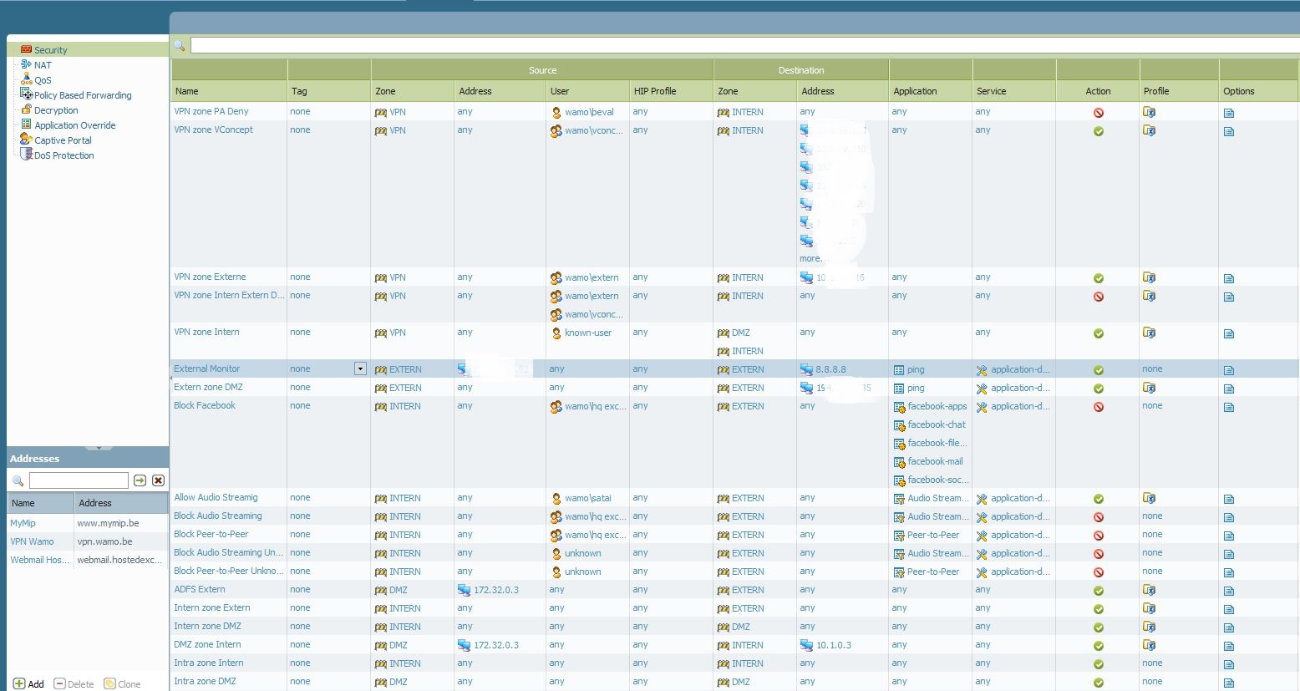This screenshot has width=1300, height=691.
Task: Open the Decryption policy section
Action: pos(56,110)
